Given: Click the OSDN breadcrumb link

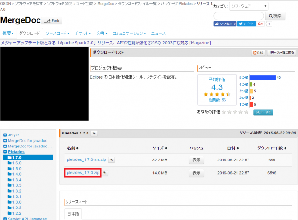Looking at the screenshot, I should 5,4.
